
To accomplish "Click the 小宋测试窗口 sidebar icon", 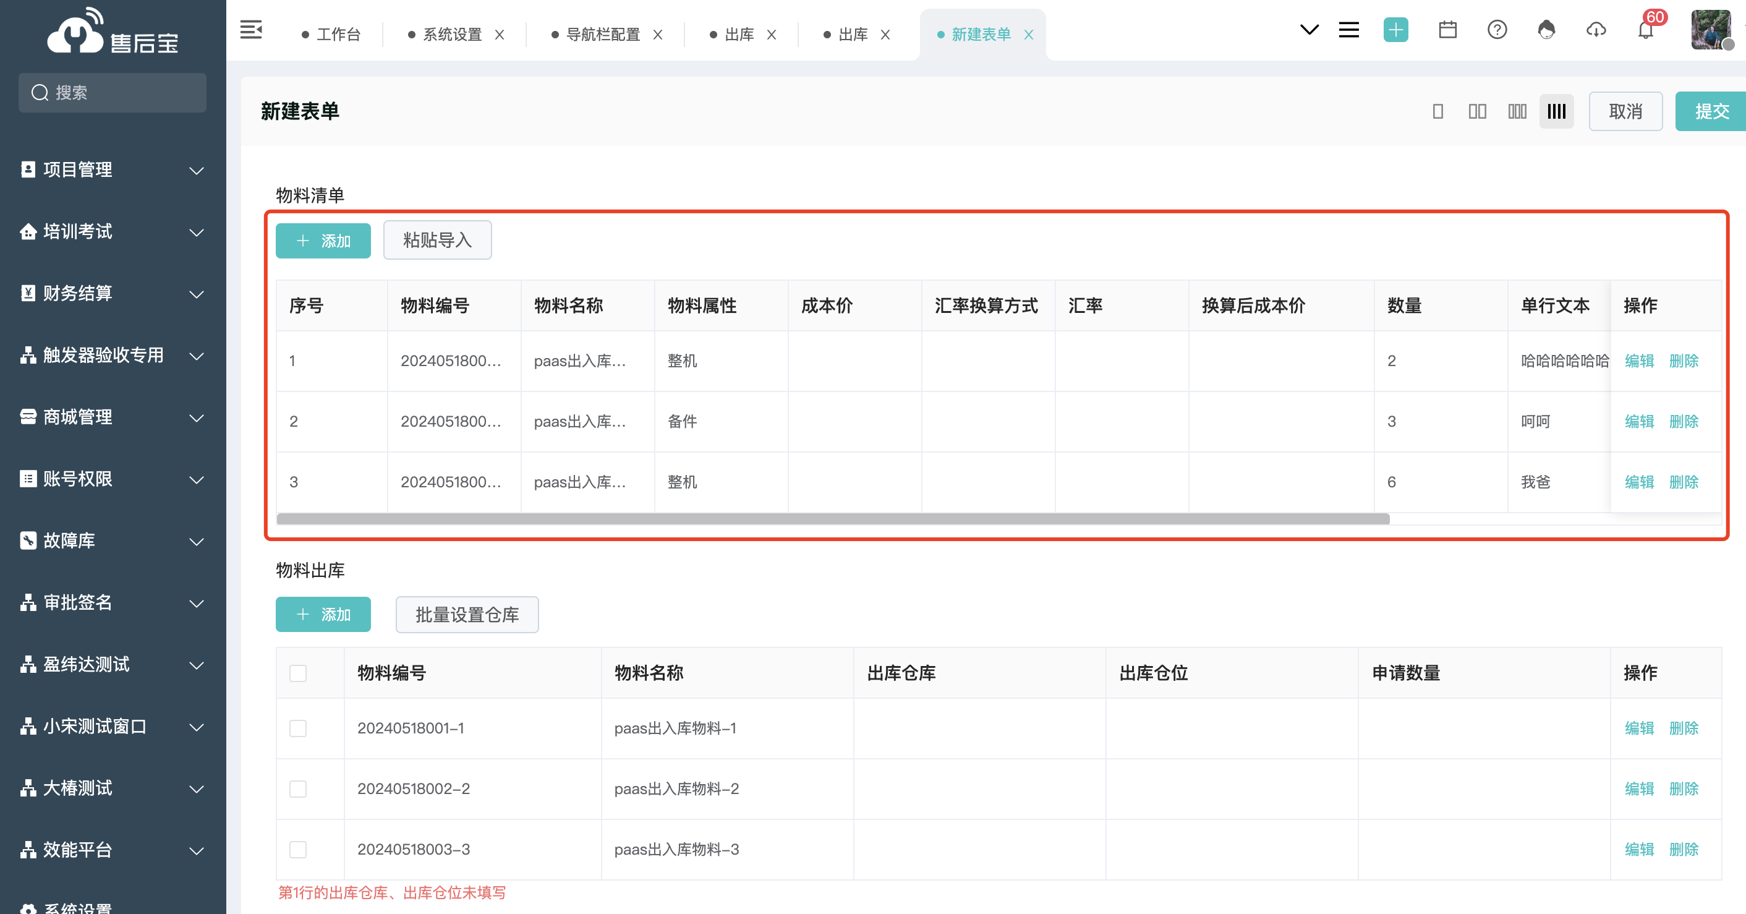I will click(x=28, y=726).
